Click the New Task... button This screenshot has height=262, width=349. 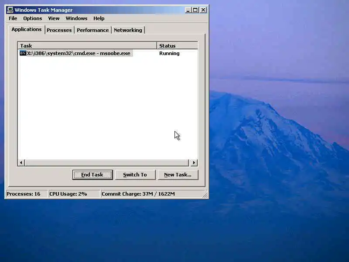tap(178, 175)
